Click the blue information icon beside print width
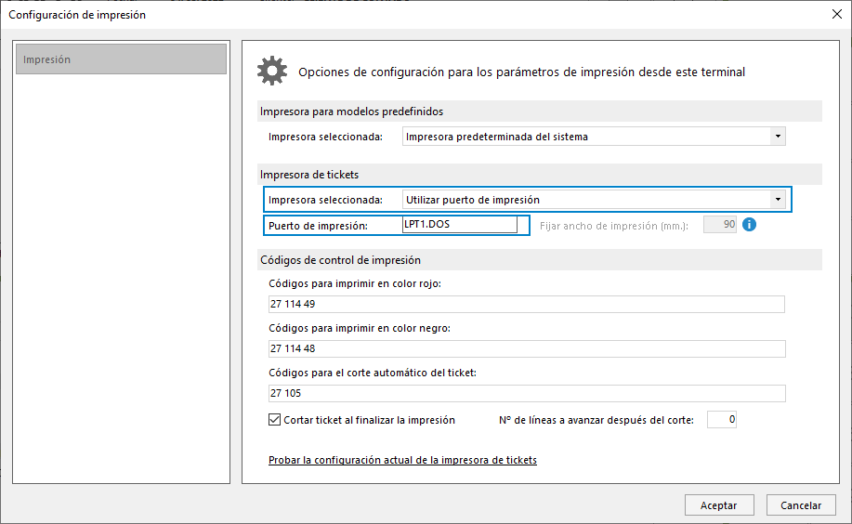This screenshot has height=524, width=852. tap(749, 225)
